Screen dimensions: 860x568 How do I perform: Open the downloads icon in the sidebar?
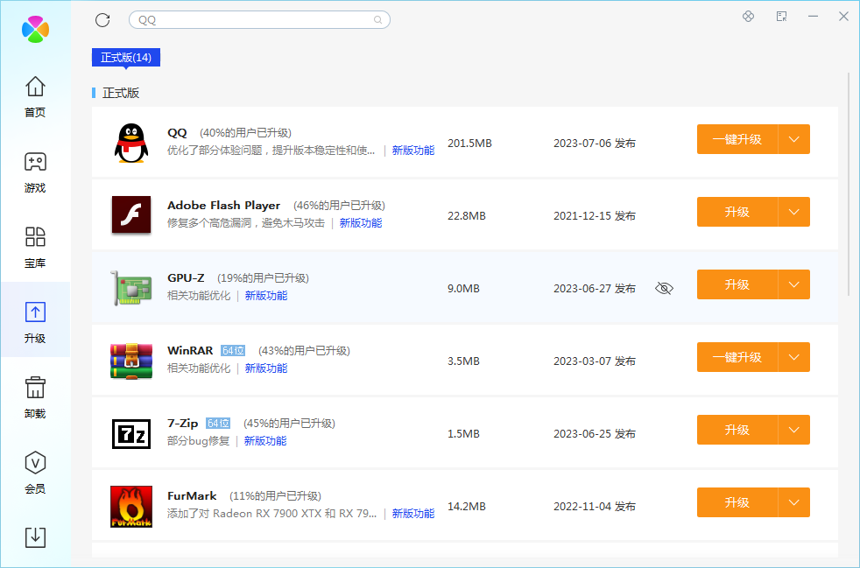click(x=35, y=537)
